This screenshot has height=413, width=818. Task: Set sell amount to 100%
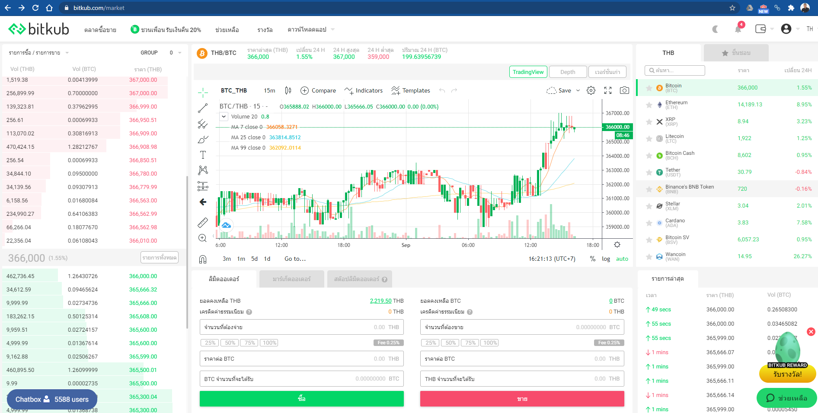point(490,343)
